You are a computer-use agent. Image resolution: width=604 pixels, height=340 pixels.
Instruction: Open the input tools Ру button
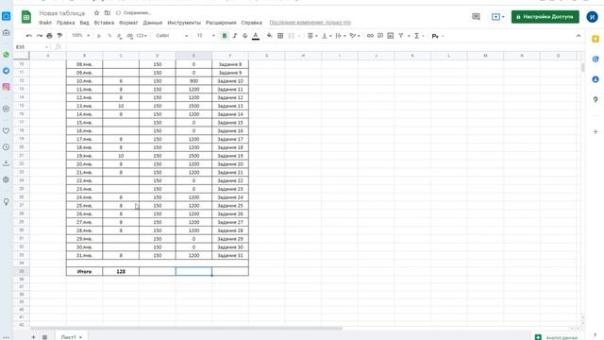[438, 36]
